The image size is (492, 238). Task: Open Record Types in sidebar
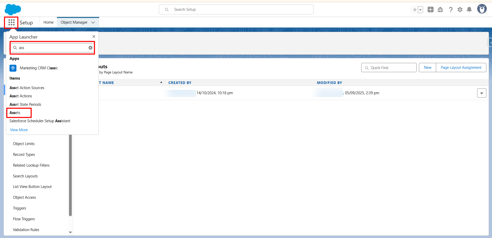(24, 155)
